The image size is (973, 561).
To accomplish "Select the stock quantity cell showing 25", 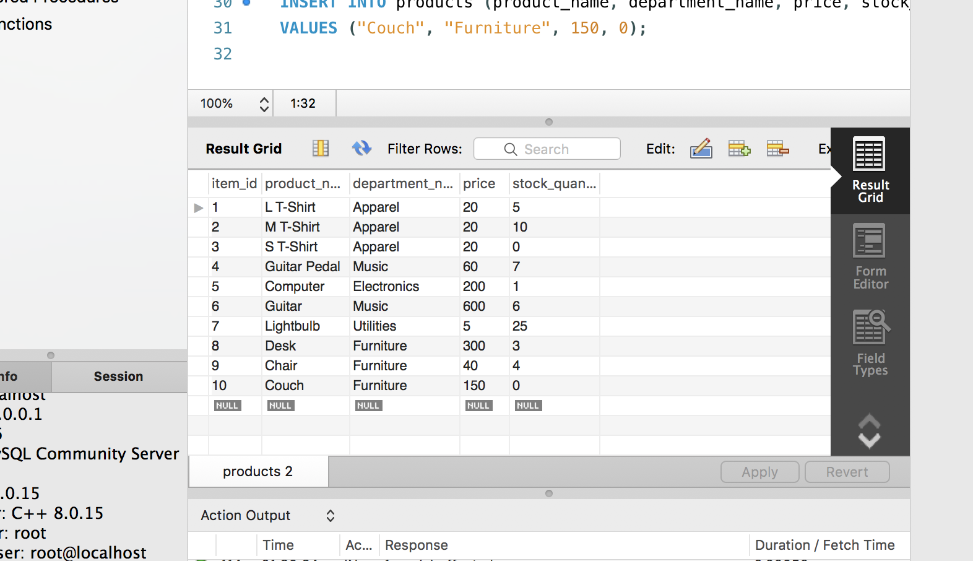I will tap(555, 326).
